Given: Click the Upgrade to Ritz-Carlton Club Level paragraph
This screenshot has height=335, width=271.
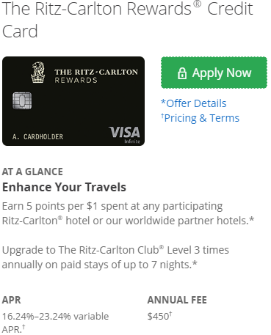Looking at the screenshot, I should tap(115, 257).
